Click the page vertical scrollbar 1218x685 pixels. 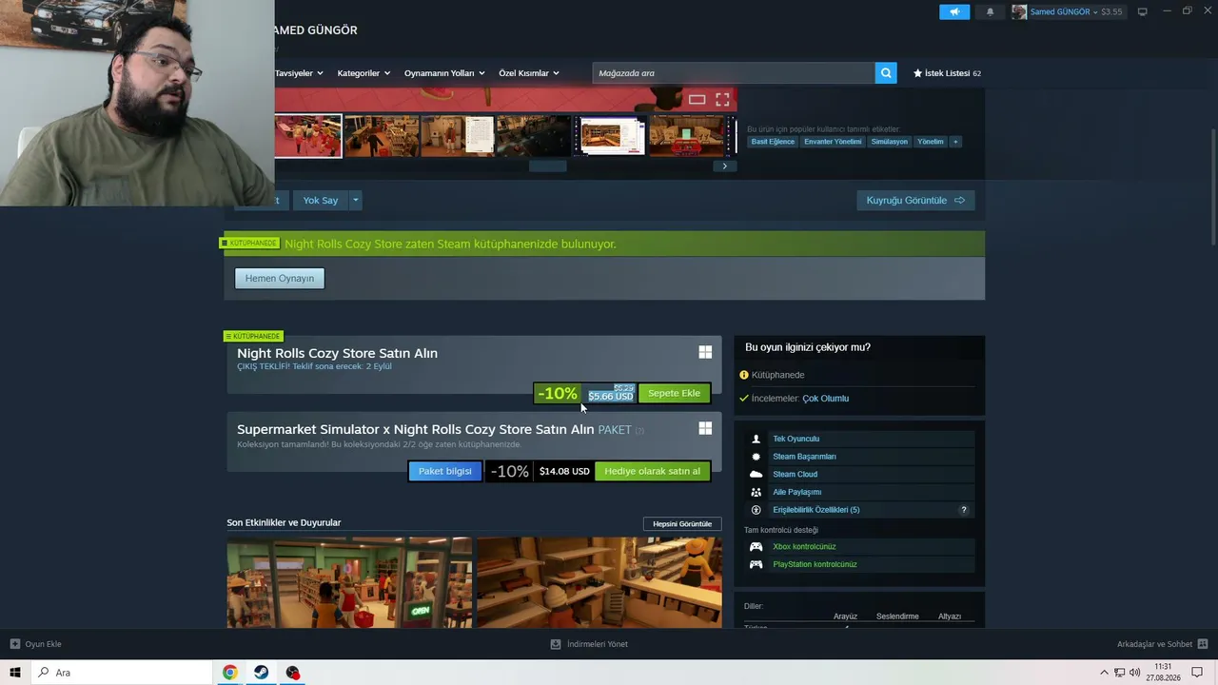pyautogui.click(x=1213, y=186)
